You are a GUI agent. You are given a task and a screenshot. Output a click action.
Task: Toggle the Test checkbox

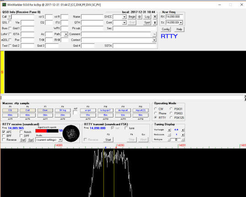(x=10, y=46)
